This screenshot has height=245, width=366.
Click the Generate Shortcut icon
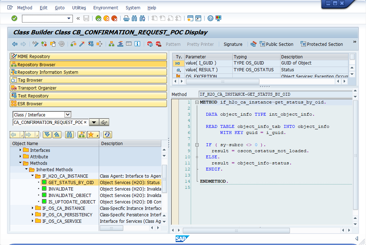[x=198, y=18]
